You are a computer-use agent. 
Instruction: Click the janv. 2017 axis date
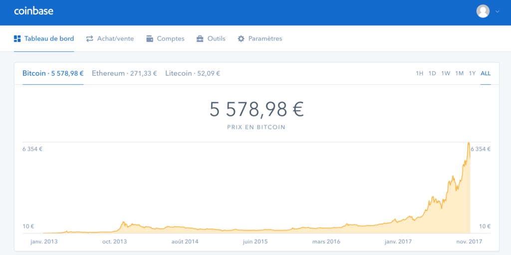(x=397, y=242)
